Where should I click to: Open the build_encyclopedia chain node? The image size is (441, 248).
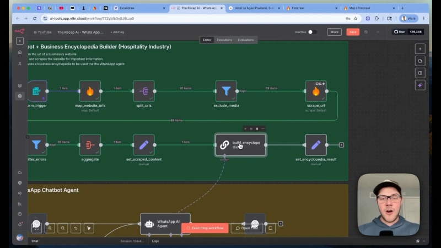(x=241, y=145)
